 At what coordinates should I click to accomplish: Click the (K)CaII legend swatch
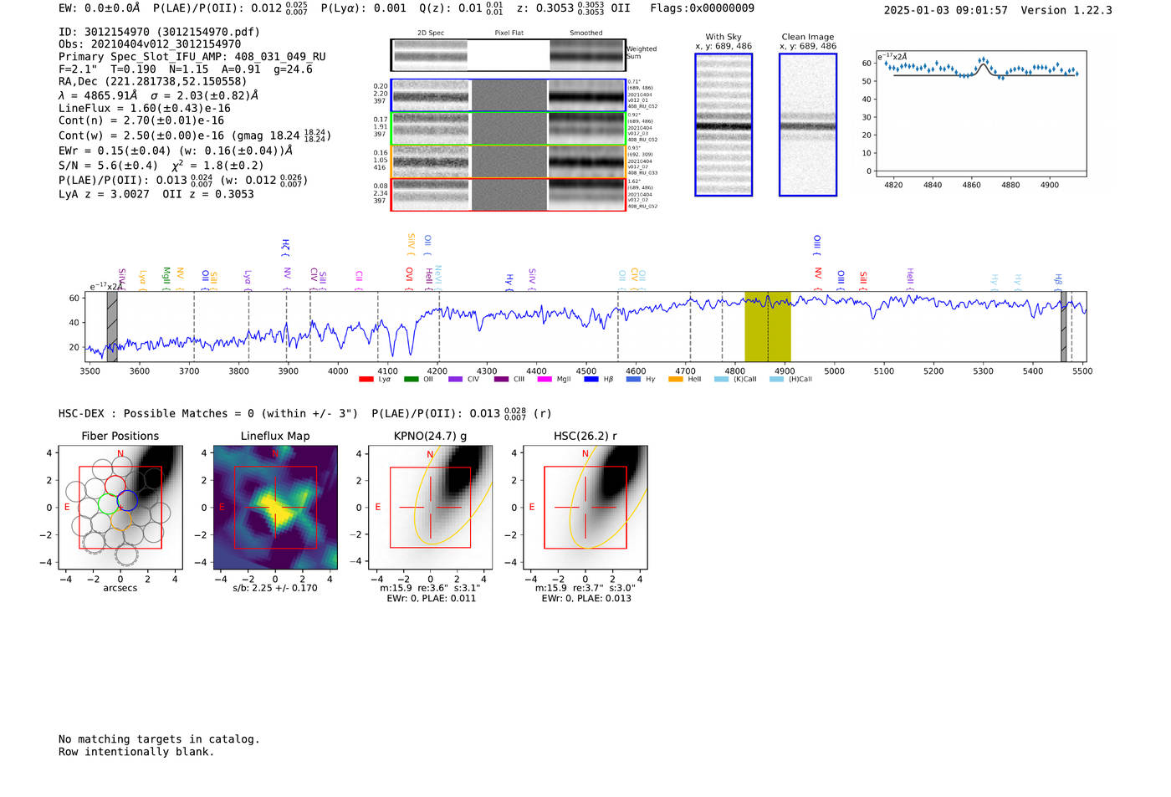(x=721, y=380)
